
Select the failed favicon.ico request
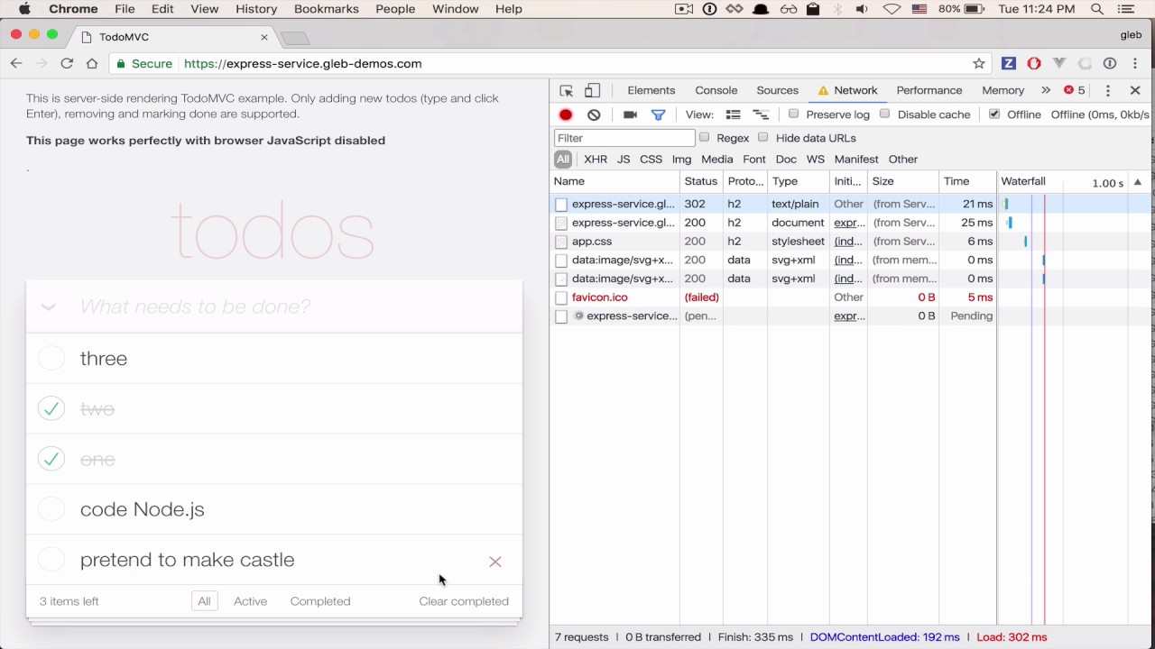click(x=774, y=297)
